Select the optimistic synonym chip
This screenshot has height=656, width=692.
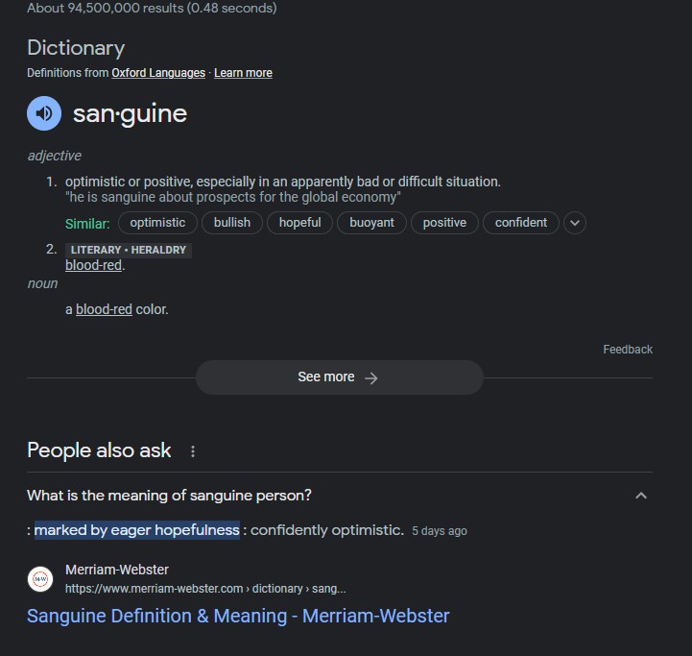pyautogui.click(x=157, y=223)
